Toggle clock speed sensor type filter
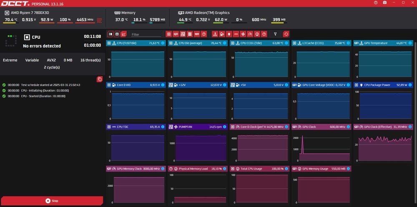 click(x=250, y=34)
